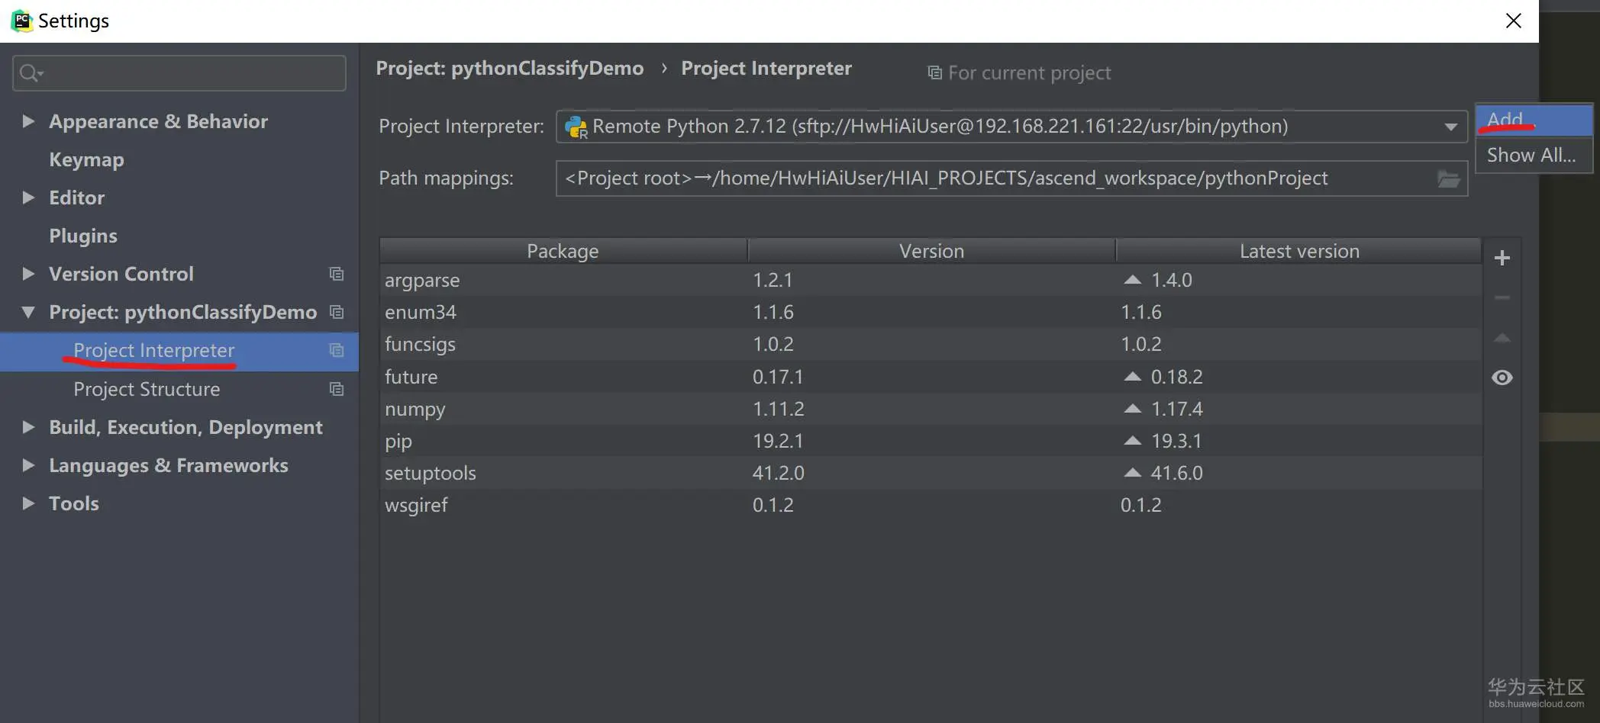Select Project Structure in the sidebar
This screenshot has width=1600, height=723.
147,389
